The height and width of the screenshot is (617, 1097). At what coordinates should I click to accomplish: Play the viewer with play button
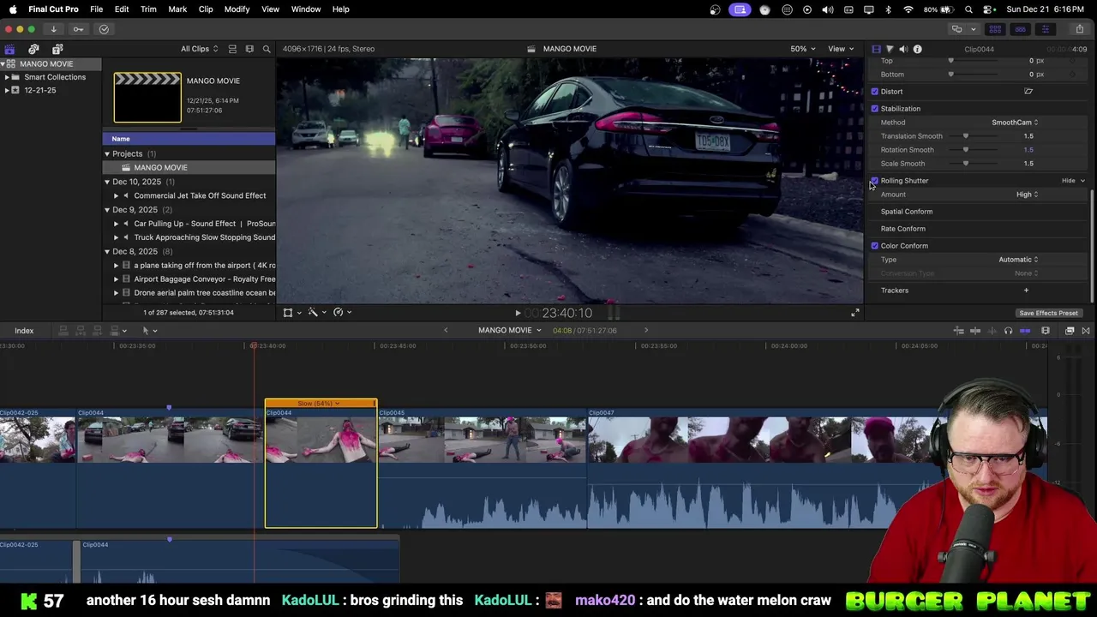pyautogui.click(x=518, y=314)
